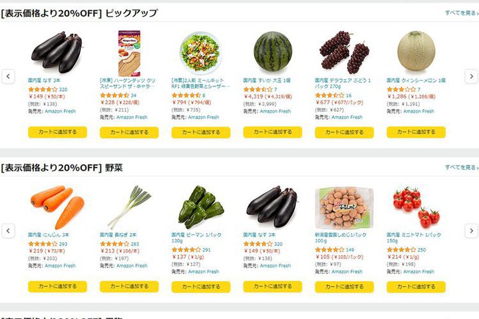
Task: Click right arrow of 野菜 carousel
Action: tap(471, 231)
